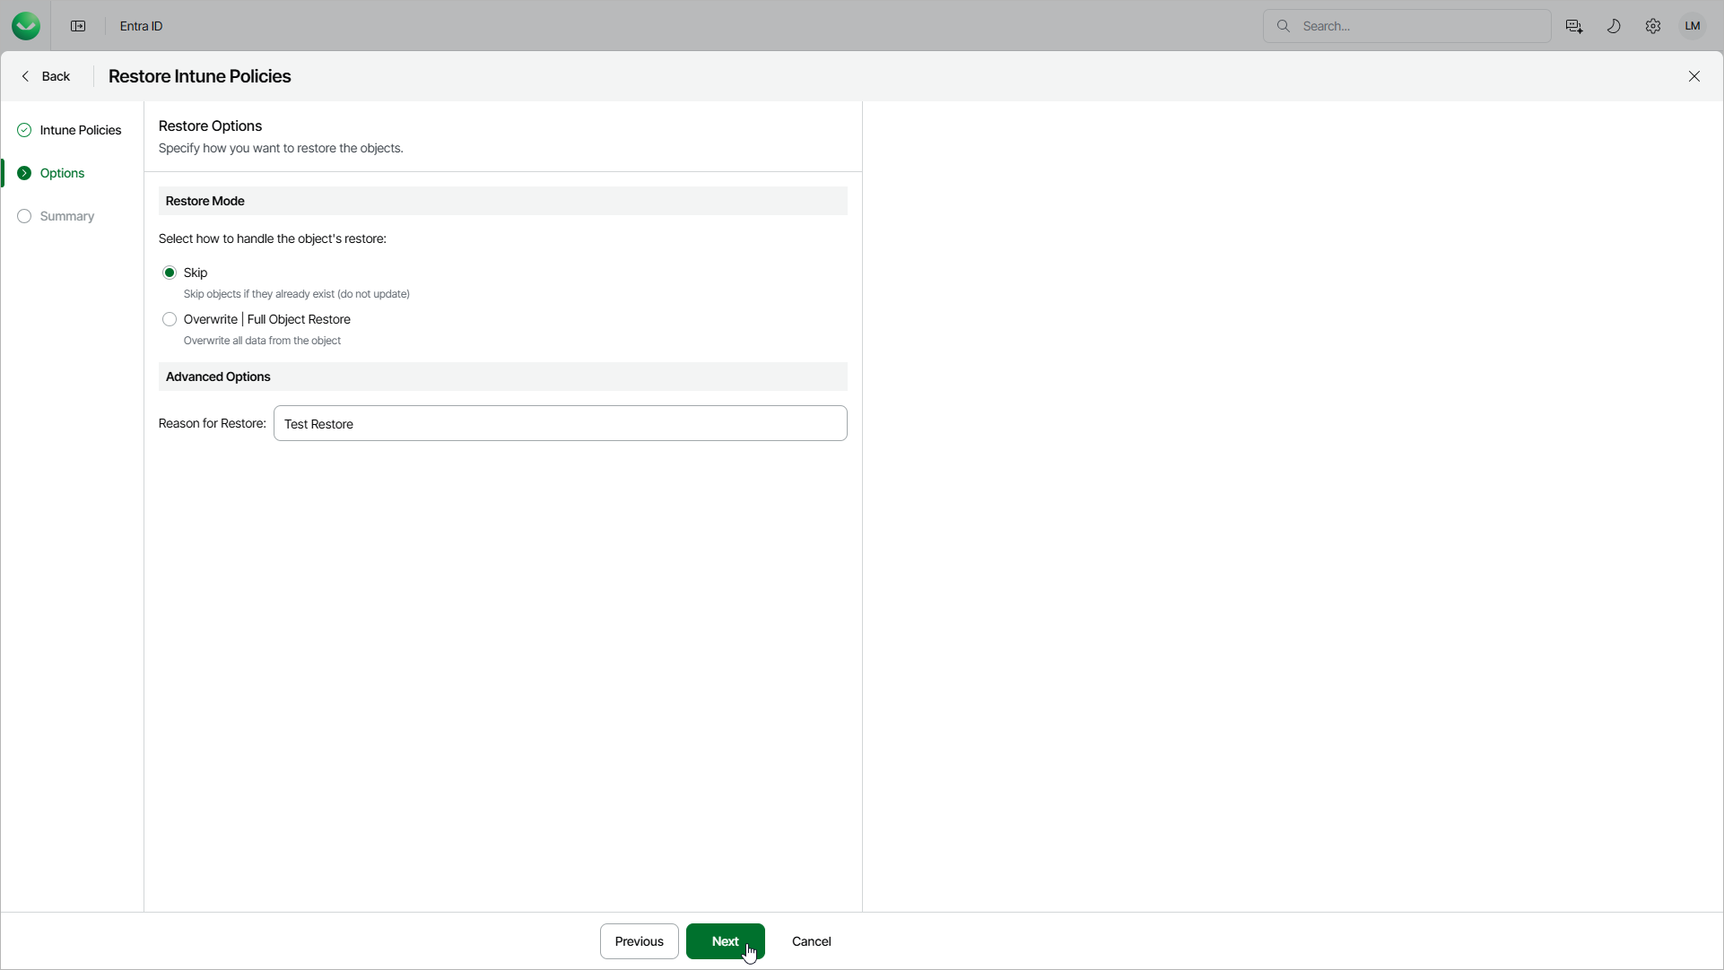Click the green Veeam logo icon

[x=26, y=26]
